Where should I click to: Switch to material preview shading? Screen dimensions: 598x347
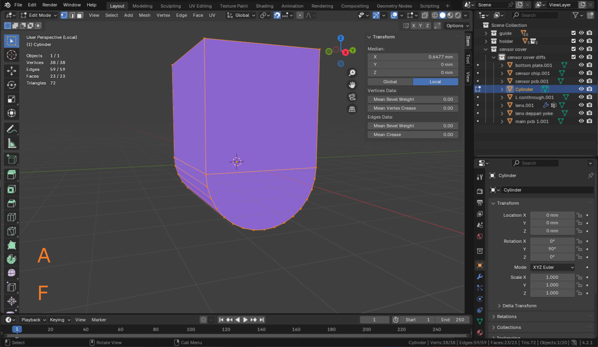(x=450, y=15)
